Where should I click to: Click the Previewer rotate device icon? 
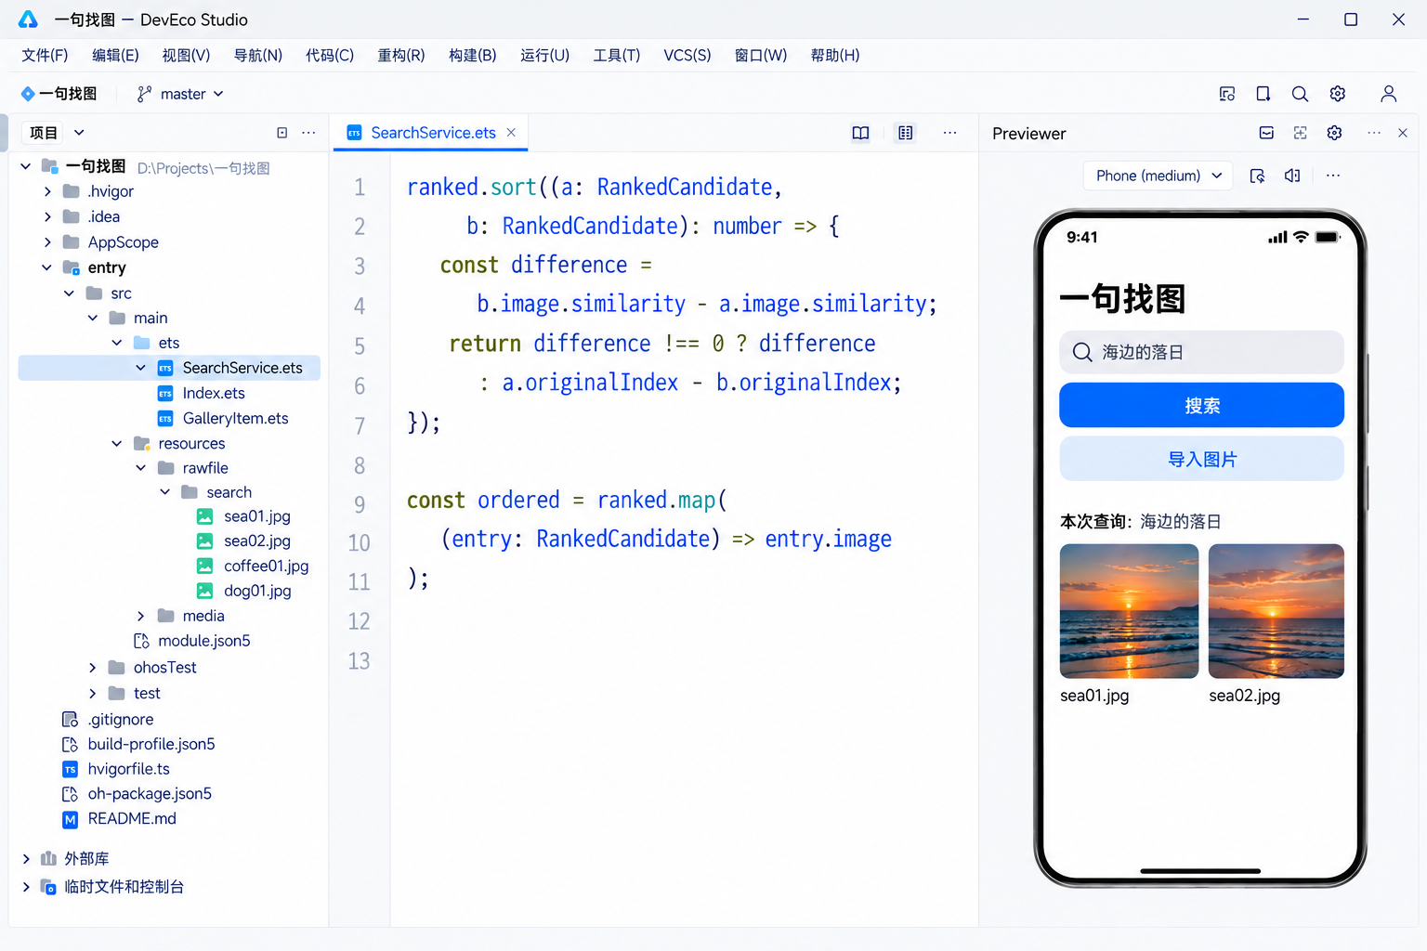[1257, 176]
